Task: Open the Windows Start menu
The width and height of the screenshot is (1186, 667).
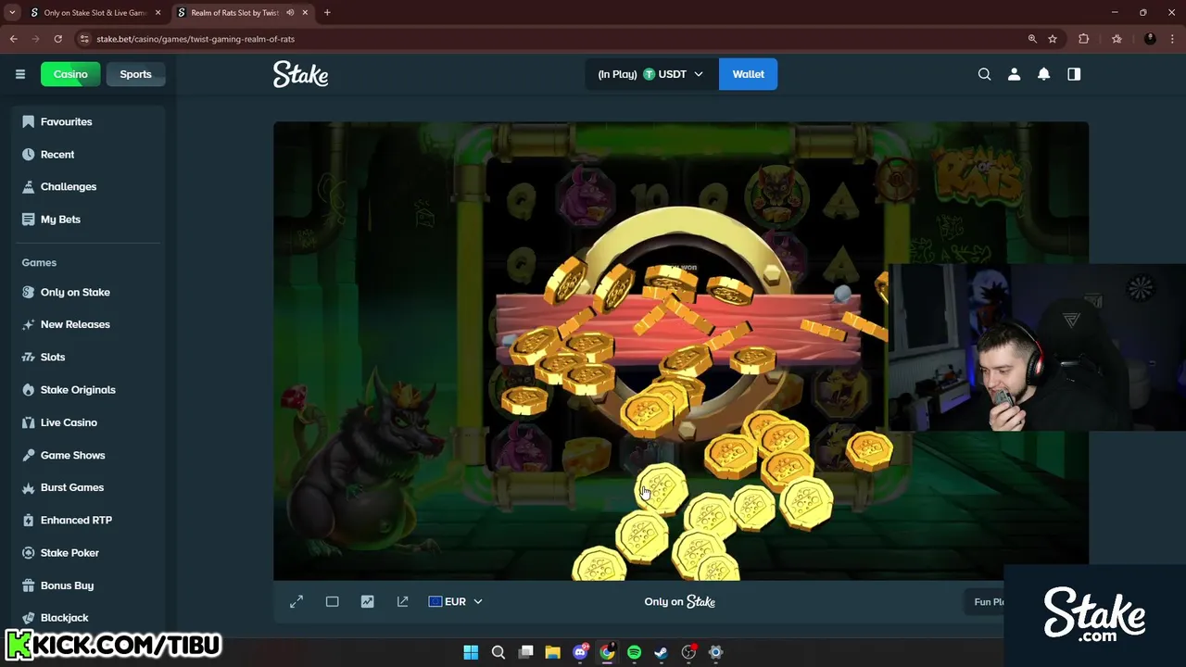Action: pos(471,652)
